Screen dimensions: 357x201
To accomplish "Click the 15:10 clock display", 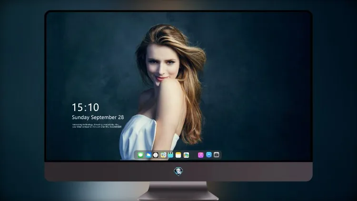I will 85,107.
